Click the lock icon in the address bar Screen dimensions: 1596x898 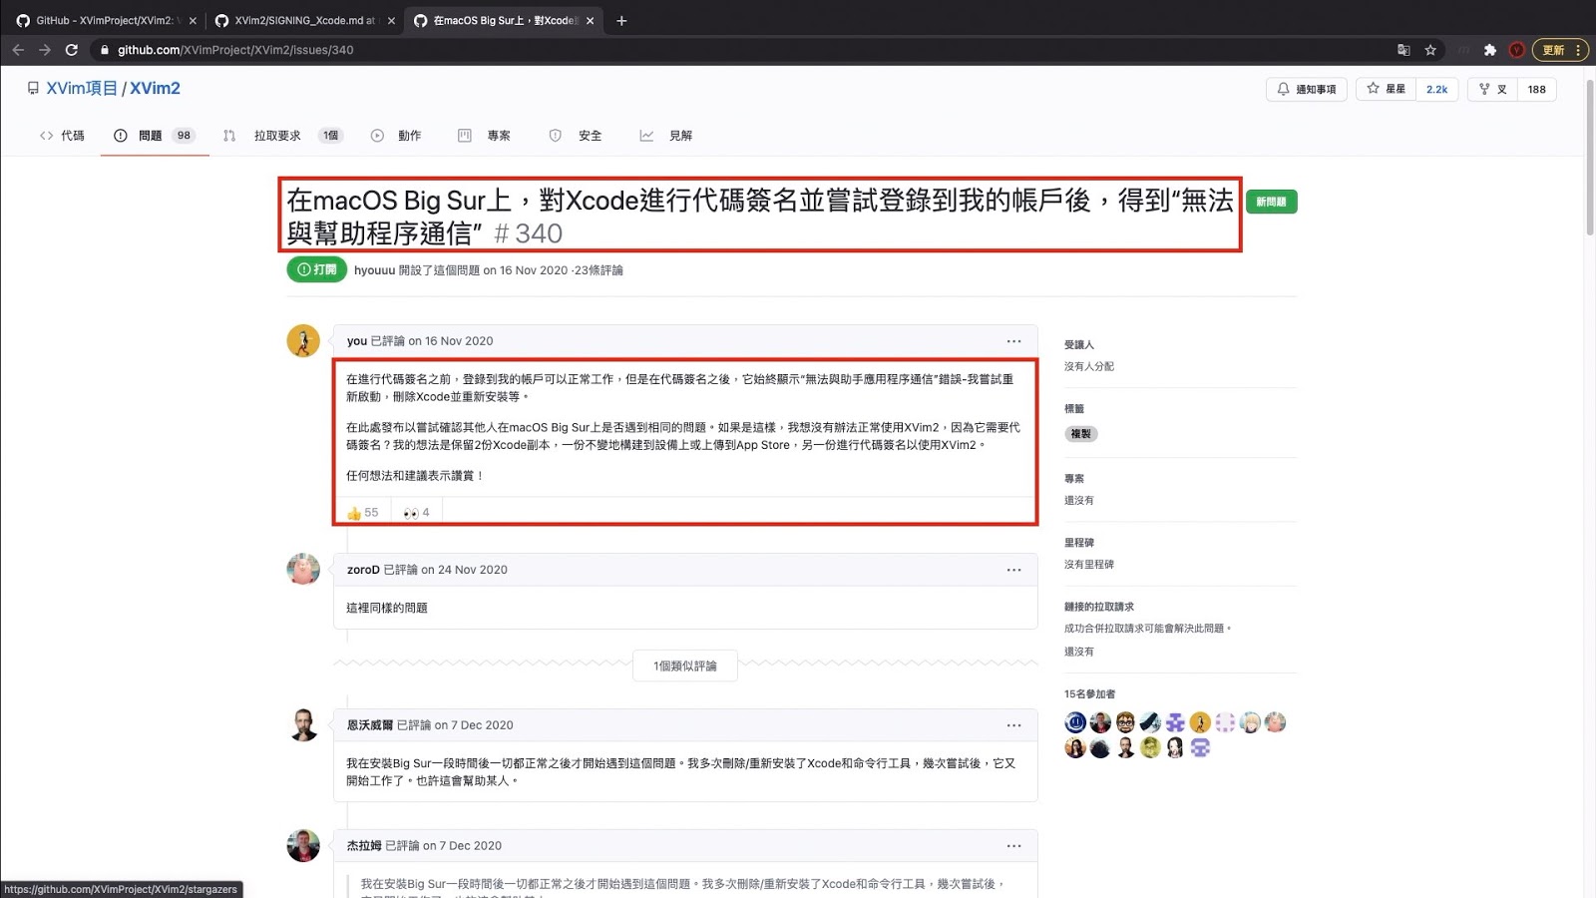tap(105, 50)
